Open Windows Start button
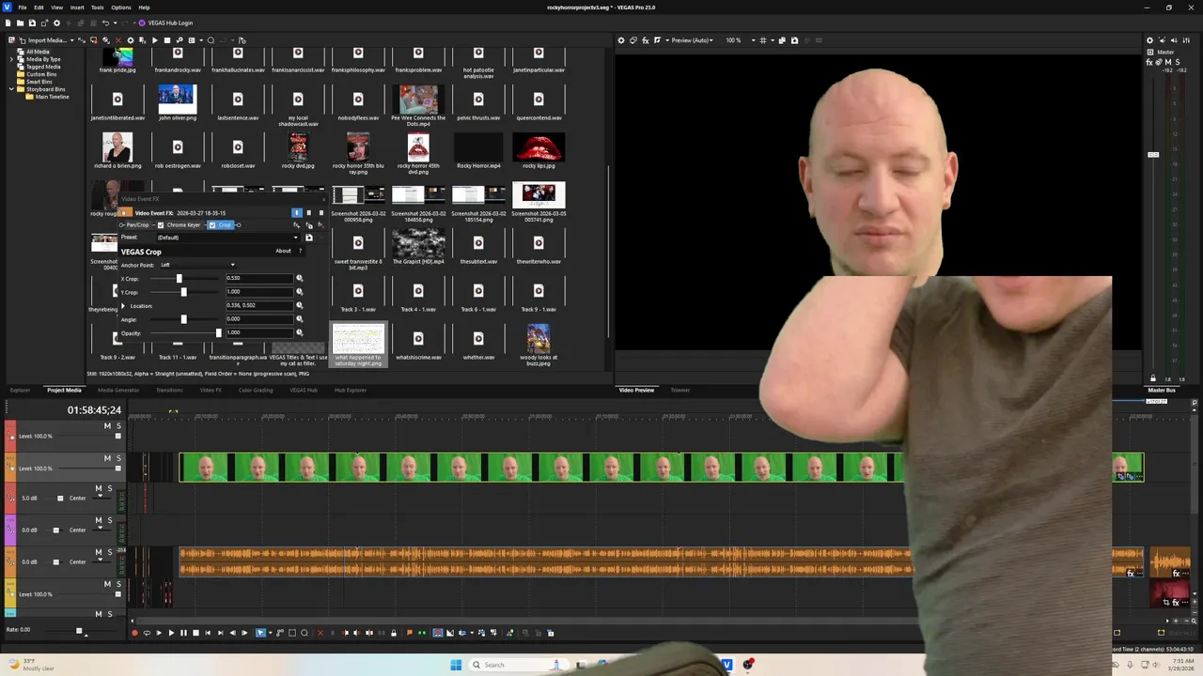This screenshot has width=1203, height=676. [x=456, y=665]
